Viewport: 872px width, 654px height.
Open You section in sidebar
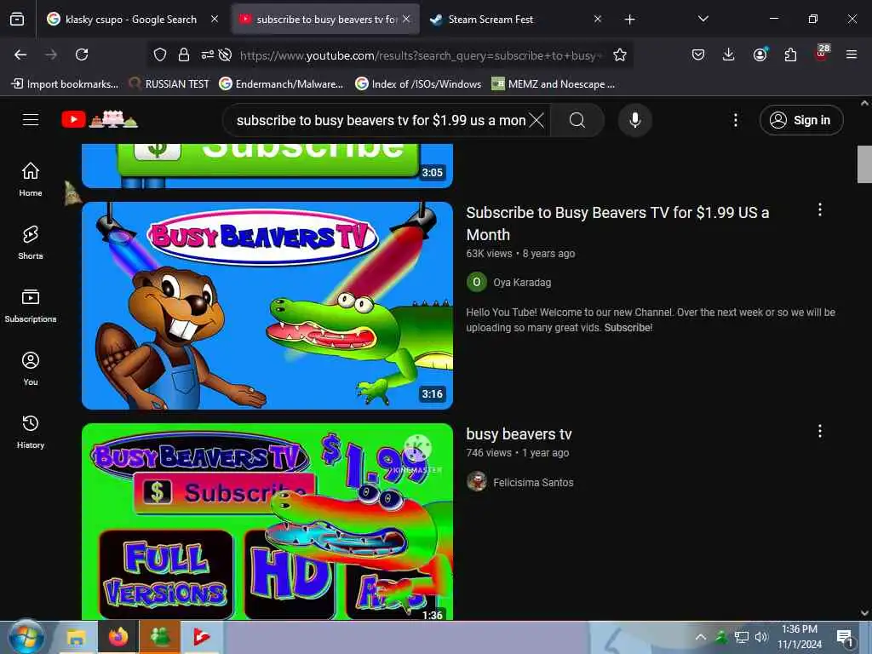coord(31,368)
